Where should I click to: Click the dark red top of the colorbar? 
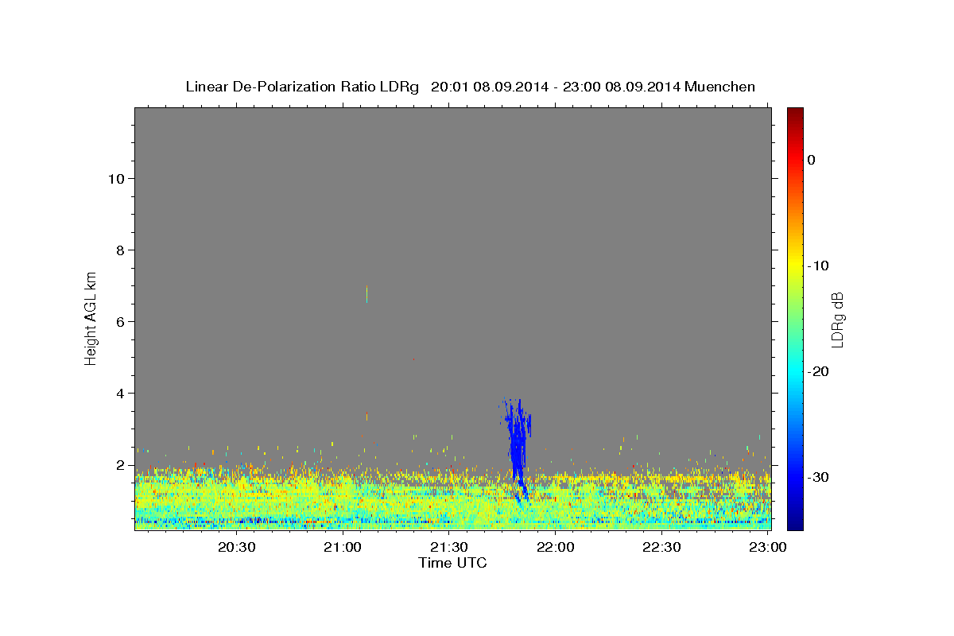coord(795,114)
